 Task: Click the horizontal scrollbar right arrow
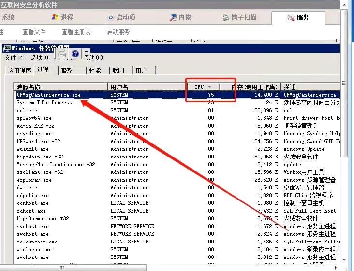point(336,268)
